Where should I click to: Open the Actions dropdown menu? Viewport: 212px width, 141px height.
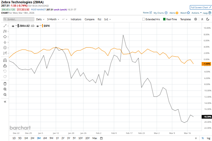[x=196, y=13]
